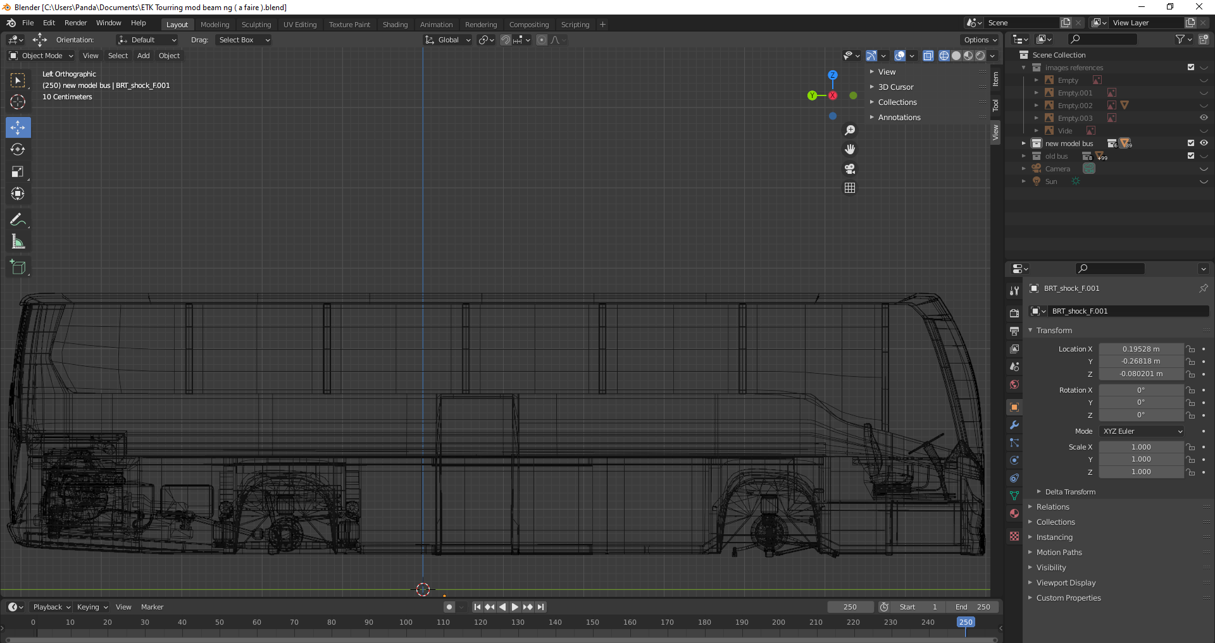
Task: Toggle camera view in the viewport
Action: pyautogui.click(x=850, y=169)
